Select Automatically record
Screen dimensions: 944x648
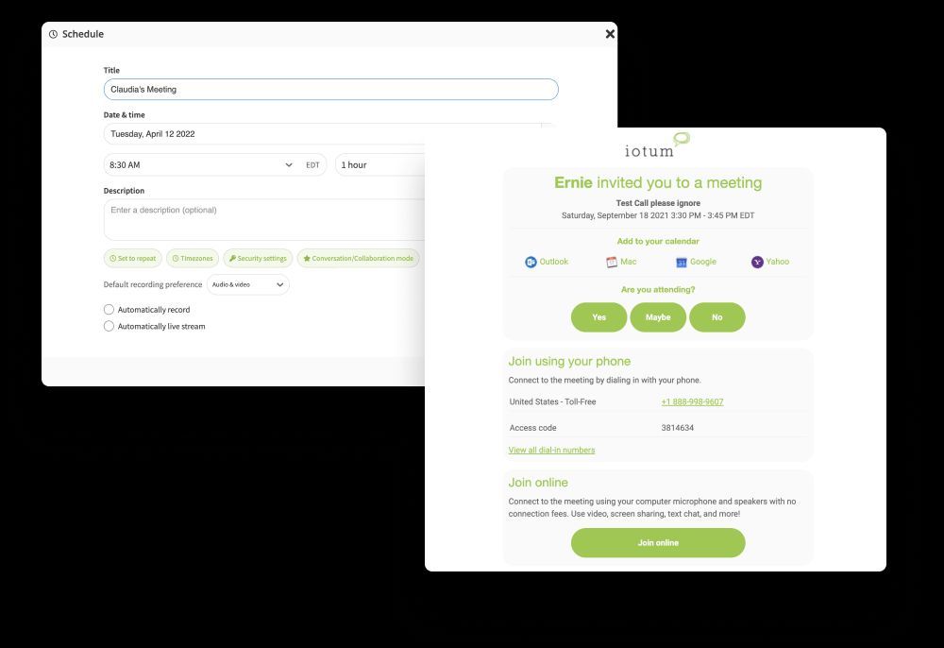pyautogui.click(x=109, y=309)
